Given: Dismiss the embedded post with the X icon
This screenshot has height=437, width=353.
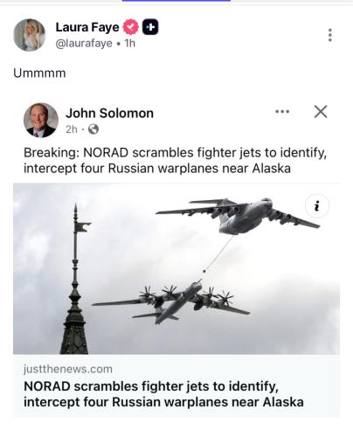Looking at the screenshot, I should pyautogui.click(x=321, y=112).
